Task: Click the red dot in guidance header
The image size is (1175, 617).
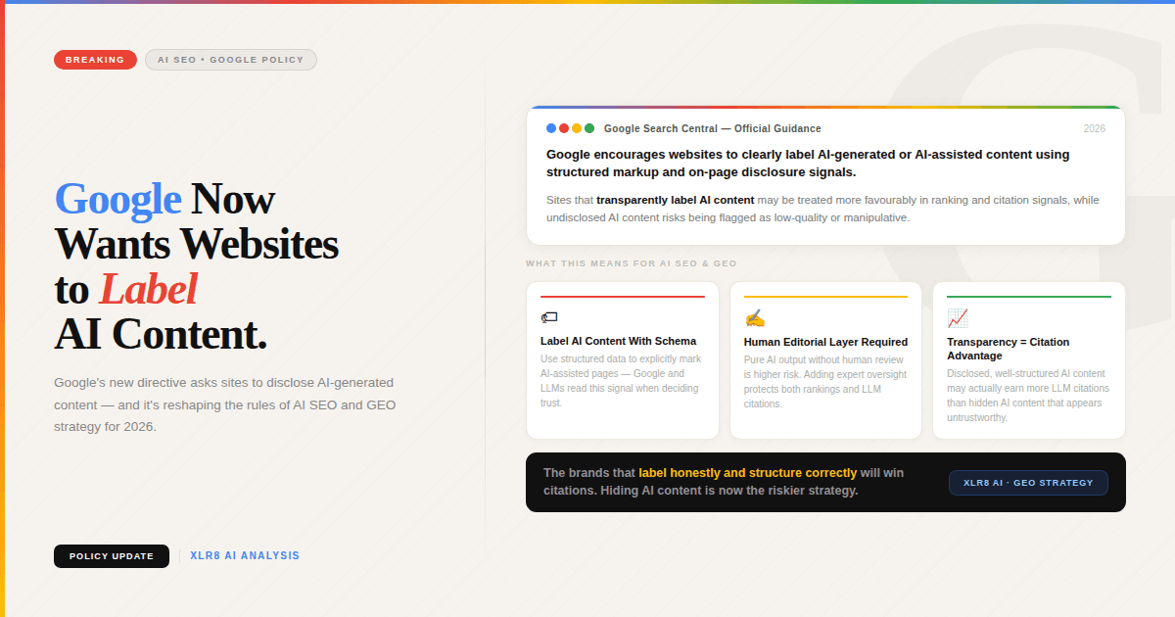Action: [564, 128]
